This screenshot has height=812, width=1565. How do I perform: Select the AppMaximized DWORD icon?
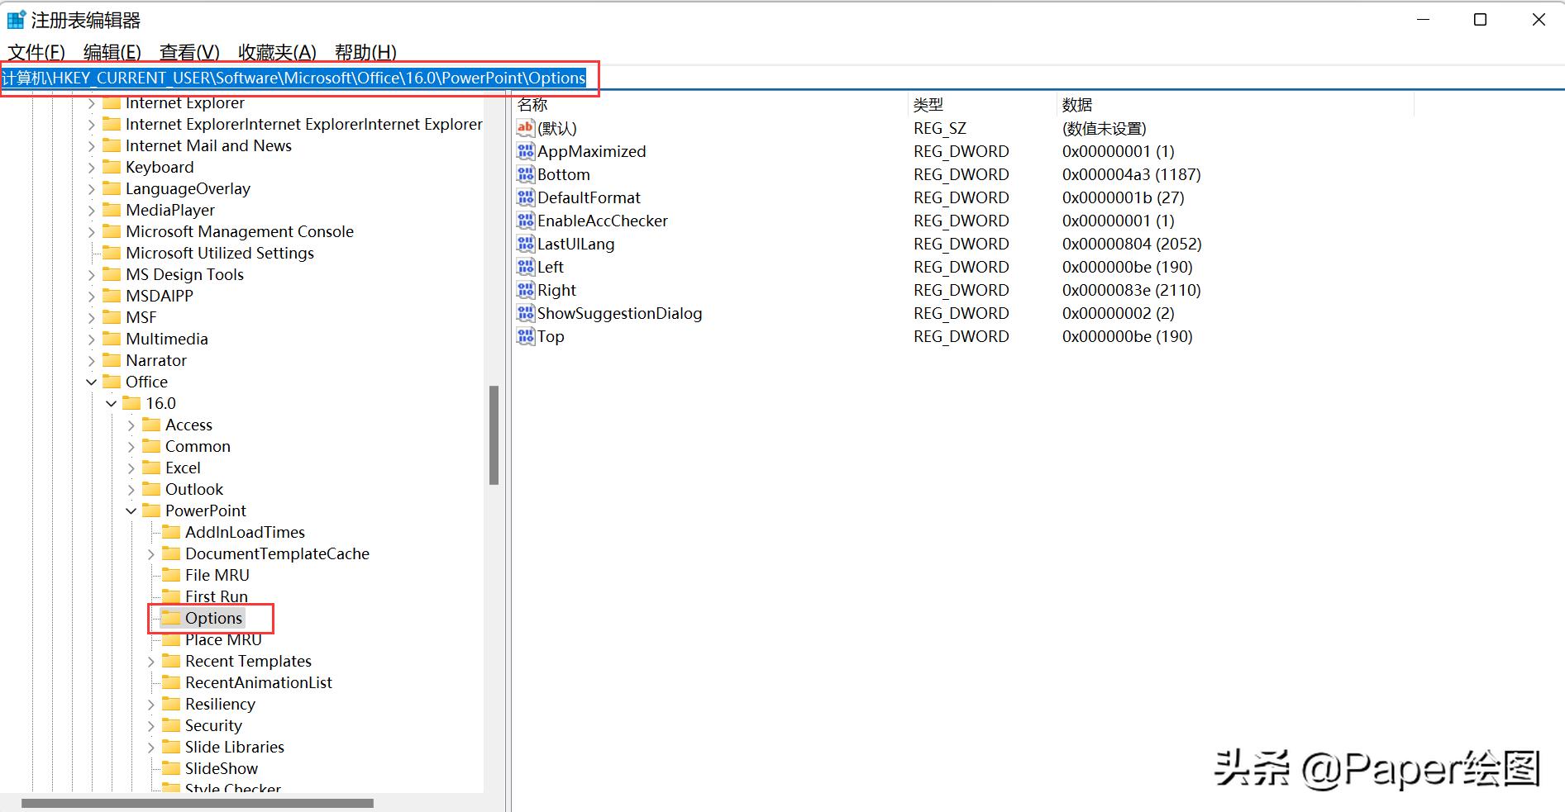click(x=526, y=151)
